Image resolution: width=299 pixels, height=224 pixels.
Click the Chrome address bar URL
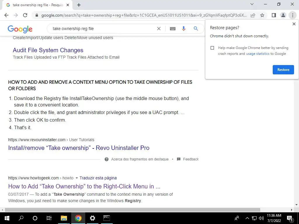point(144,15)
